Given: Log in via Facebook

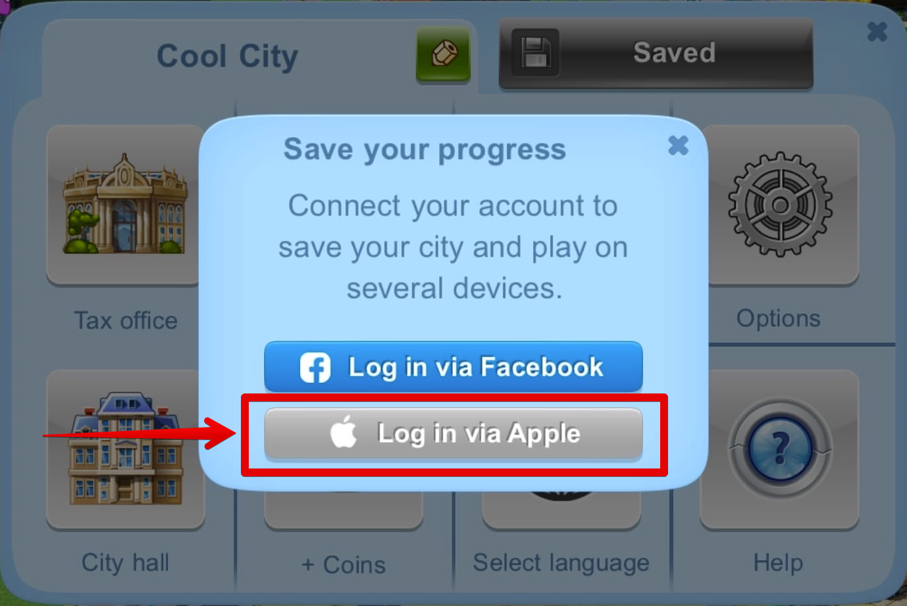Looking at the screenshot, I should pyautogui.click(x=453, y=366).
